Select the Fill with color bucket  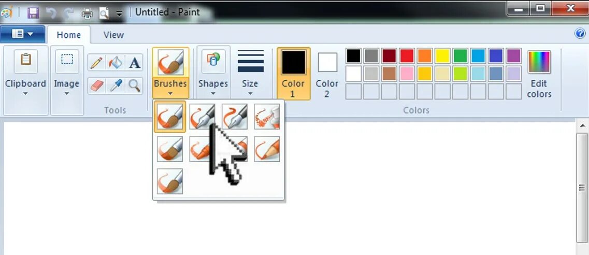116,63
